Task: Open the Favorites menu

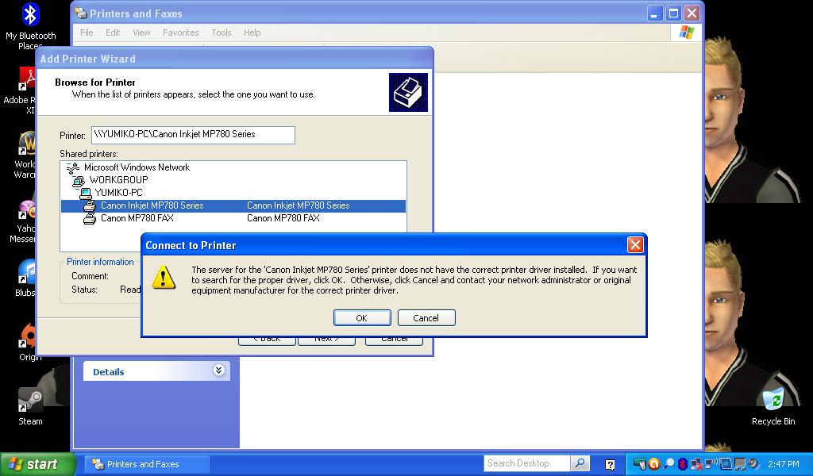Action: click(180, 32)
